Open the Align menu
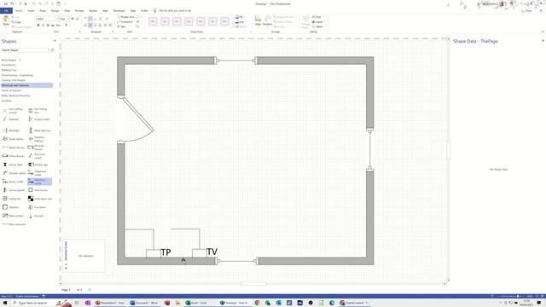 (x=258, y=21)
